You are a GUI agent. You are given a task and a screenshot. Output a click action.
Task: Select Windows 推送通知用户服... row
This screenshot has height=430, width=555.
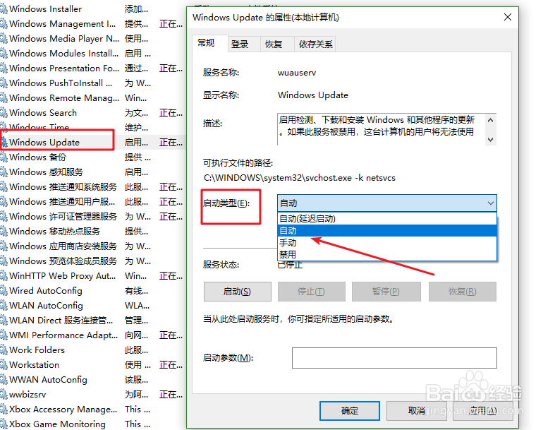pos(92,202)
